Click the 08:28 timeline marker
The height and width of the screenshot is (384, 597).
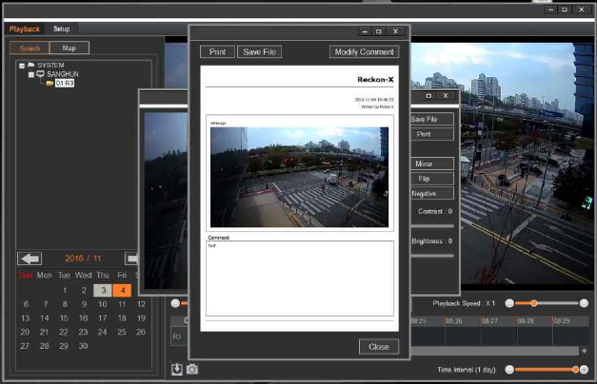(x=526, y=321)
